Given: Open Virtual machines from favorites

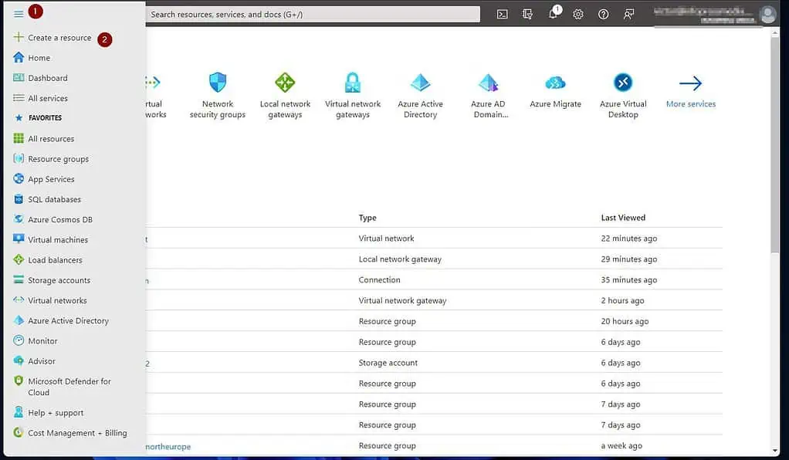Looking at the screenshot, I should [x=58, y=240].
